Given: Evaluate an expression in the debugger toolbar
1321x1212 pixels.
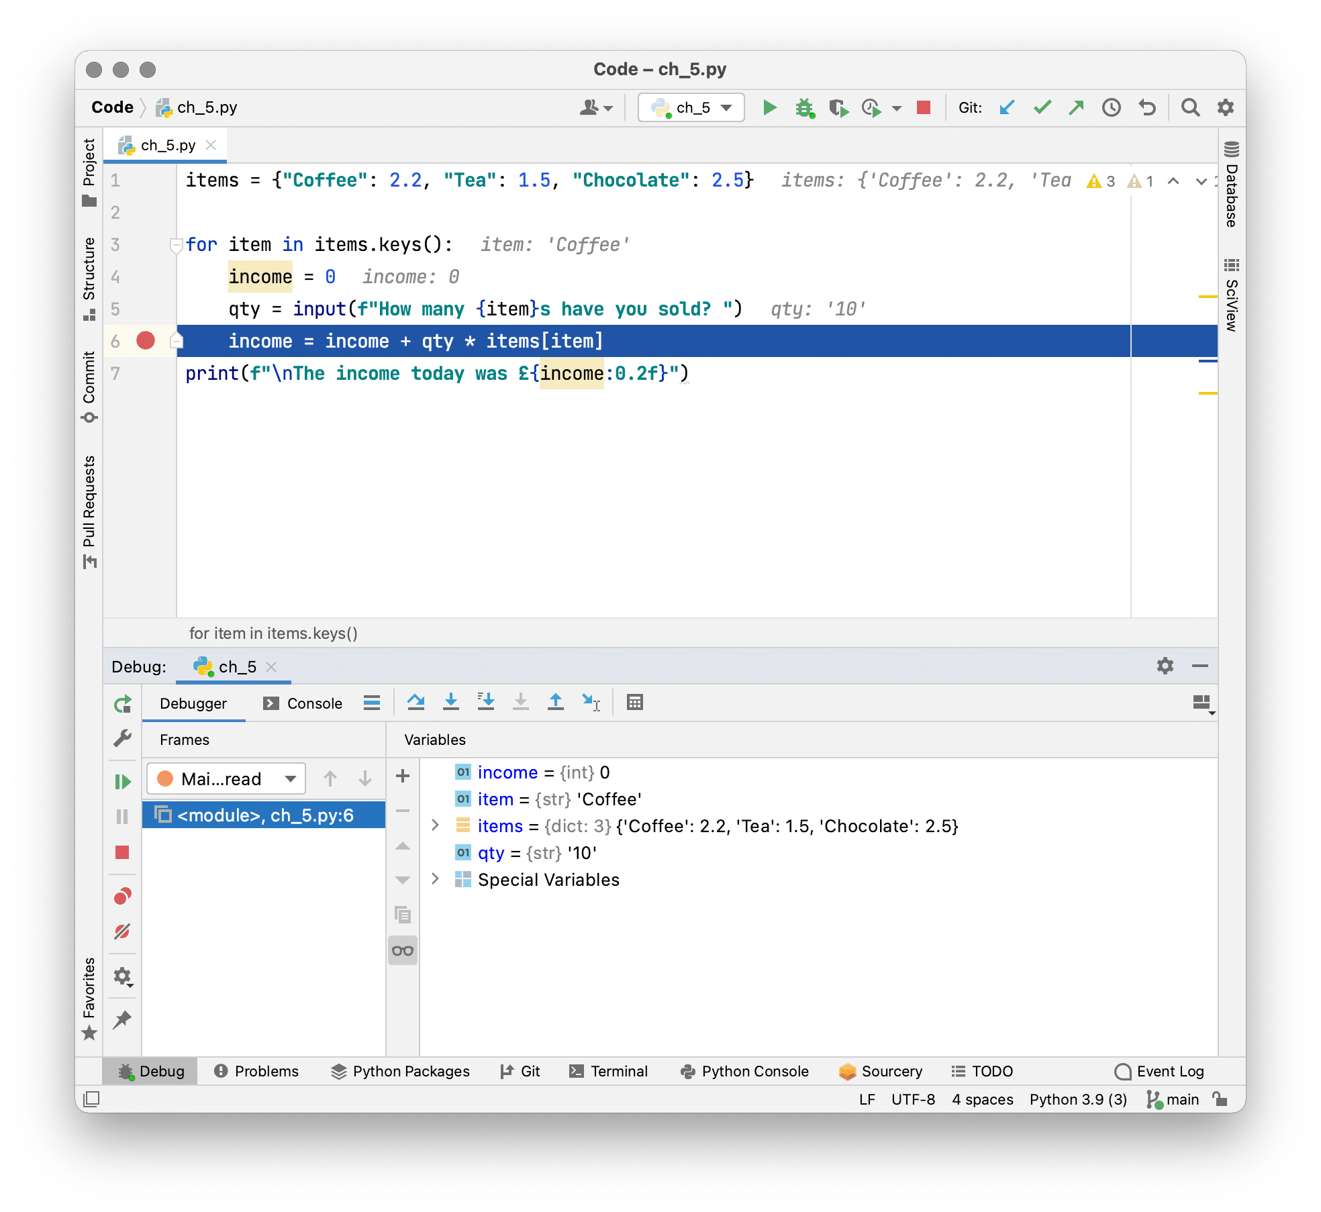Looking at the screenshot, I should (635, 702).
